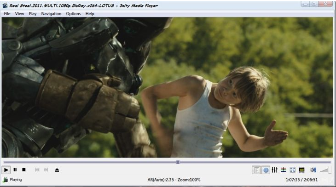Open the File menu
The image size is (336, 187).
(x=7, y=14)
